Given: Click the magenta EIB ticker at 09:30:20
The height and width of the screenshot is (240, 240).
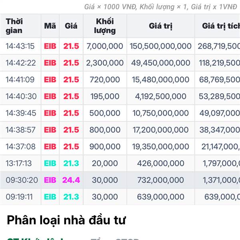Looking at the screenshot, I should [50, 180].
